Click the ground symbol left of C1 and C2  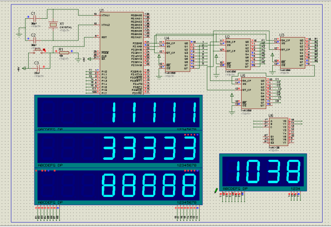coord(18,34)
